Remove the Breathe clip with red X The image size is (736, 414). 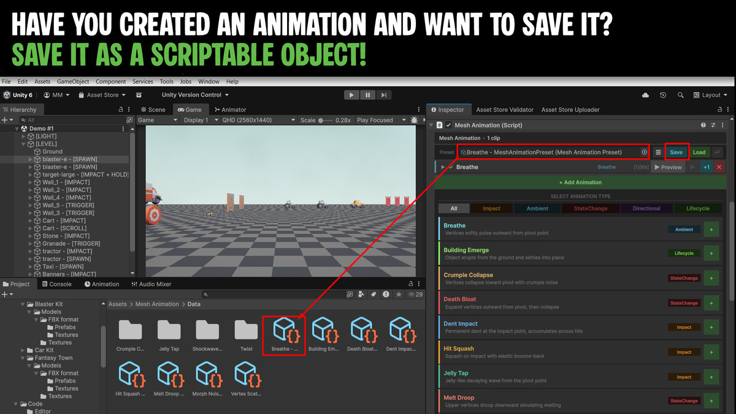(719, 167)
